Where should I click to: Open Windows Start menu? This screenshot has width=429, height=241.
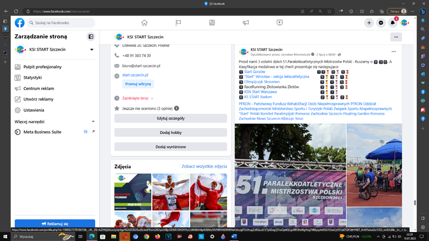click(x=5, y=236)
